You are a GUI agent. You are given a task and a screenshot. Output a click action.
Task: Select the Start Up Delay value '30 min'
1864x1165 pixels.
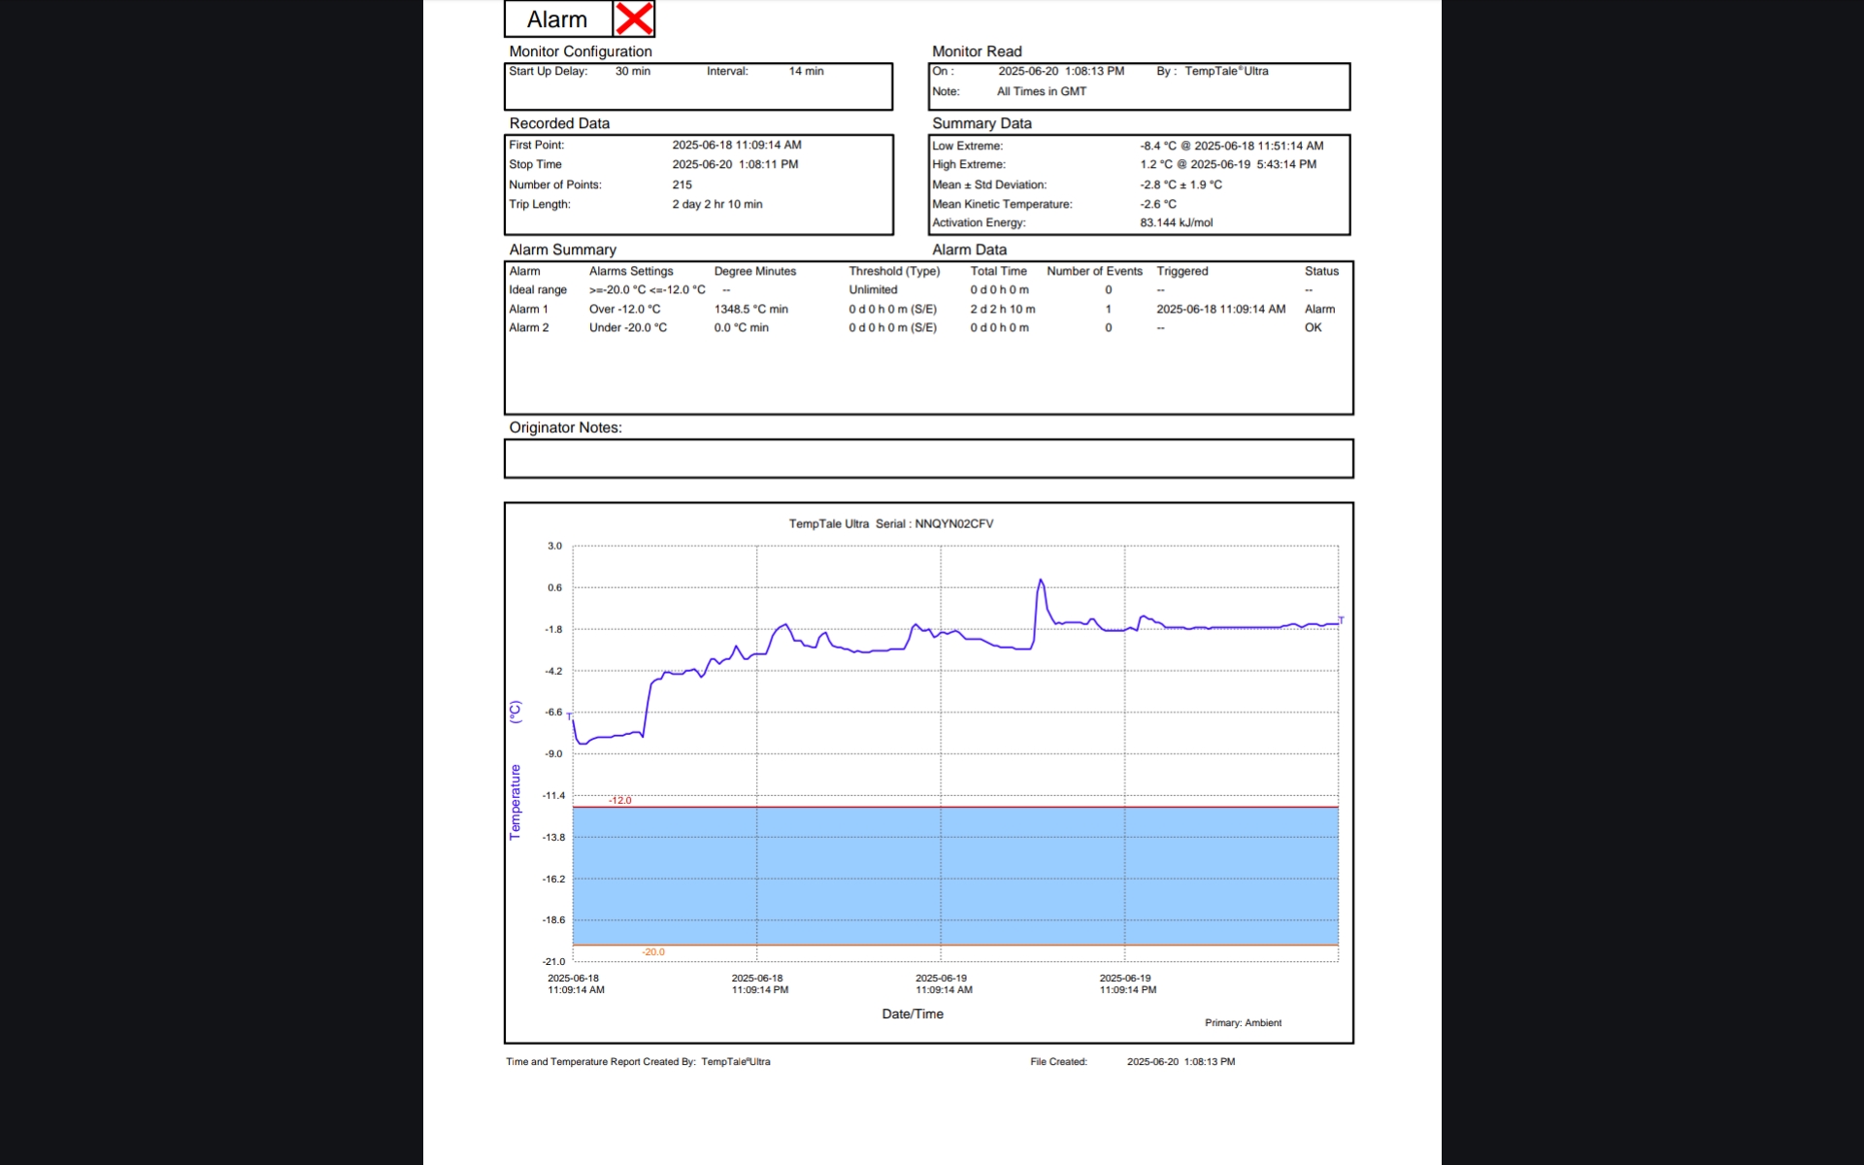(632, 71)
